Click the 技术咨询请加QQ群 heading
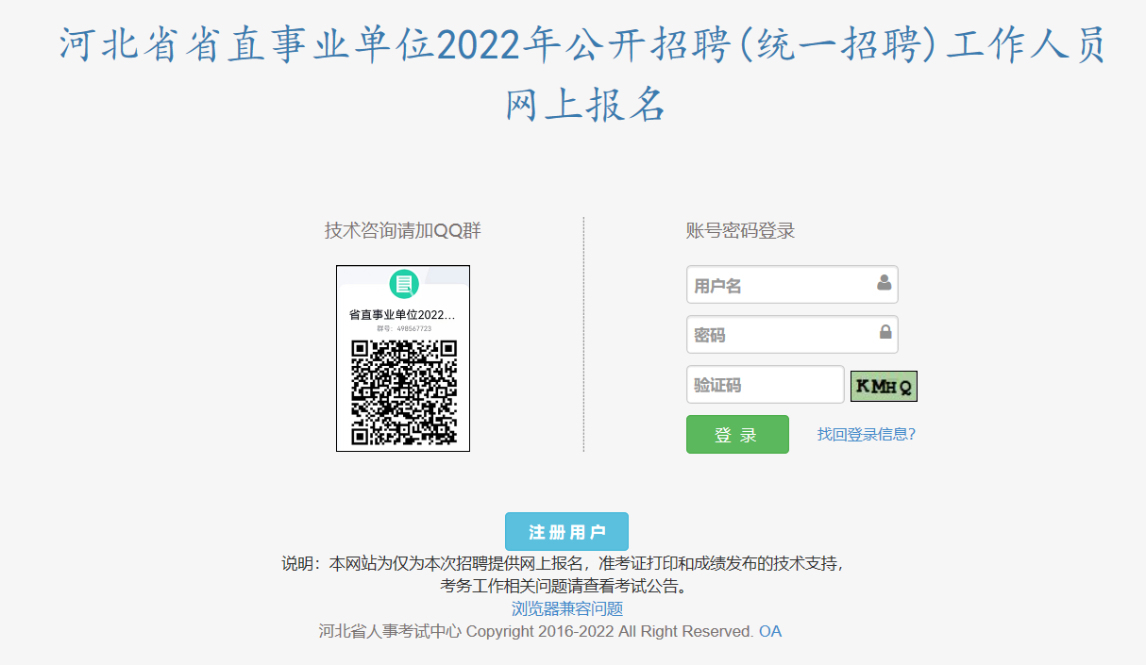This screenshot has height=665, width=1146. click(x=403, y=230)
